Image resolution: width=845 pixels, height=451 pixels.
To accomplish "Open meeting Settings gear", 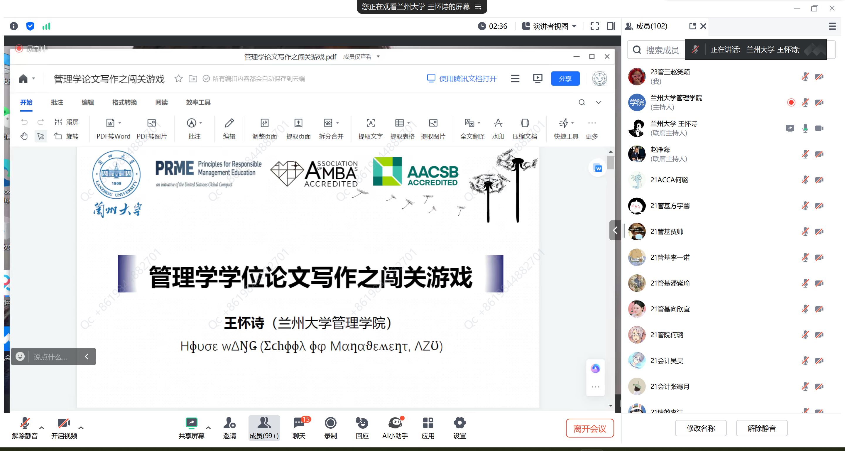I will click(x=459, y=423).
